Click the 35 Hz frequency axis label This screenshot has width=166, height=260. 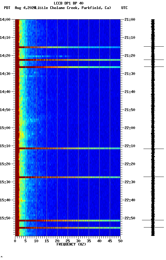point(89,241)
